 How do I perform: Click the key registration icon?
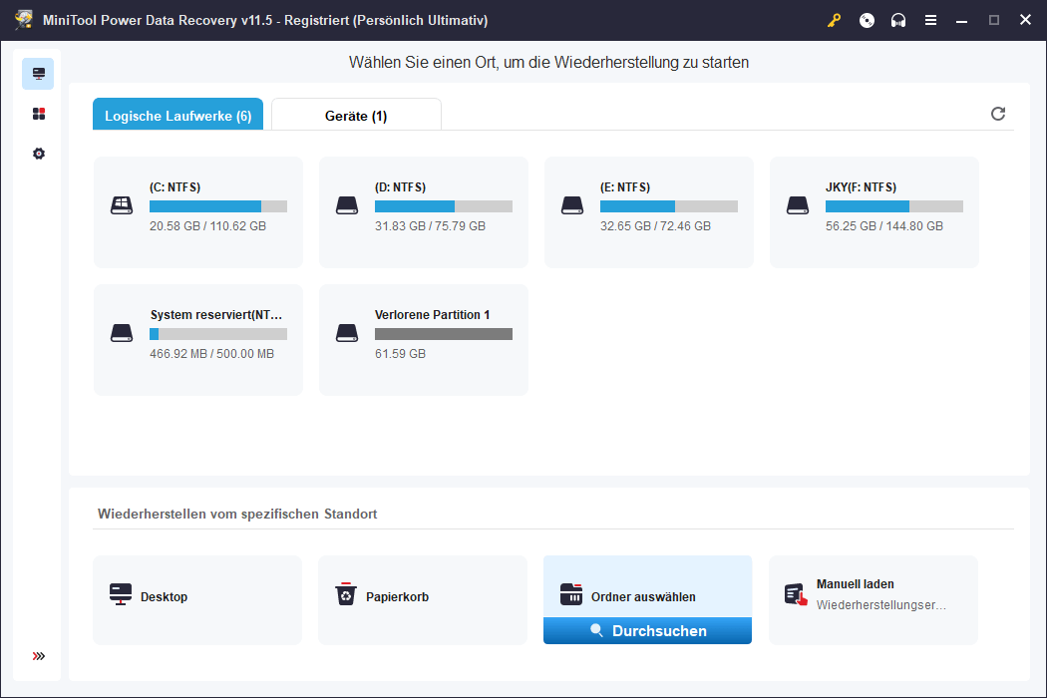[834, 20]
